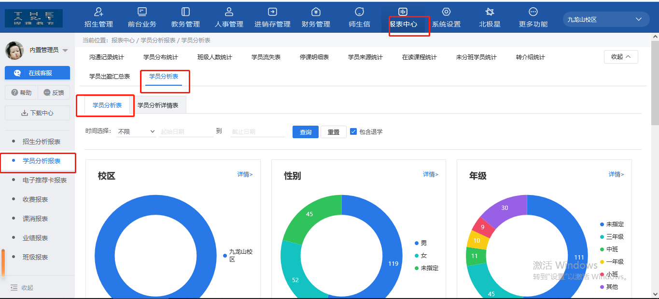This screenshot has height=299, width=659.
Task: Click the 查询 search button
Action: coord(306,132)
